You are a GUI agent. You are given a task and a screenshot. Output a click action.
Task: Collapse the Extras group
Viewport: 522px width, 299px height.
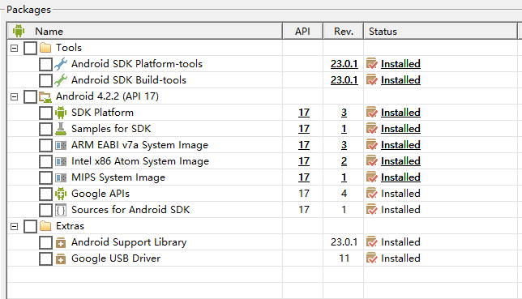(x=14, y=227)
